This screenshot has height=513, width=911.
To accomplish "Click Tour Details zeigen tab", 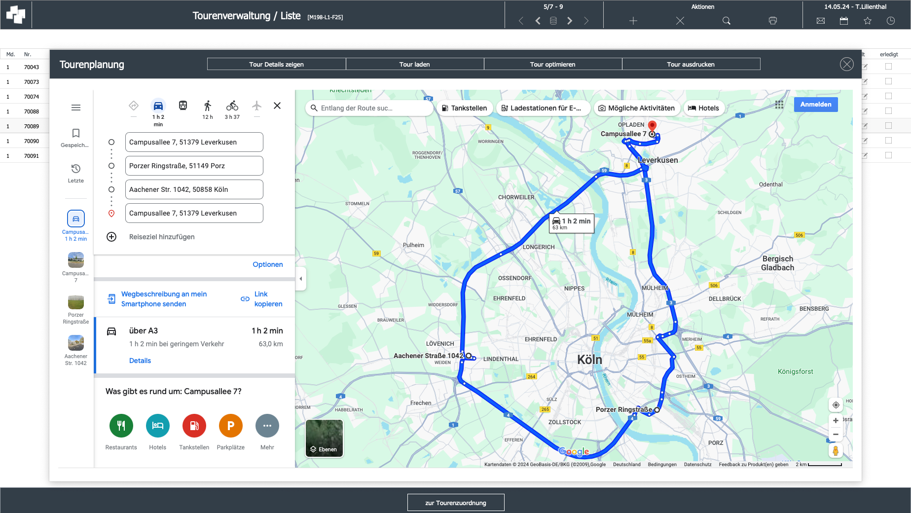I will [x=277, y=64].
